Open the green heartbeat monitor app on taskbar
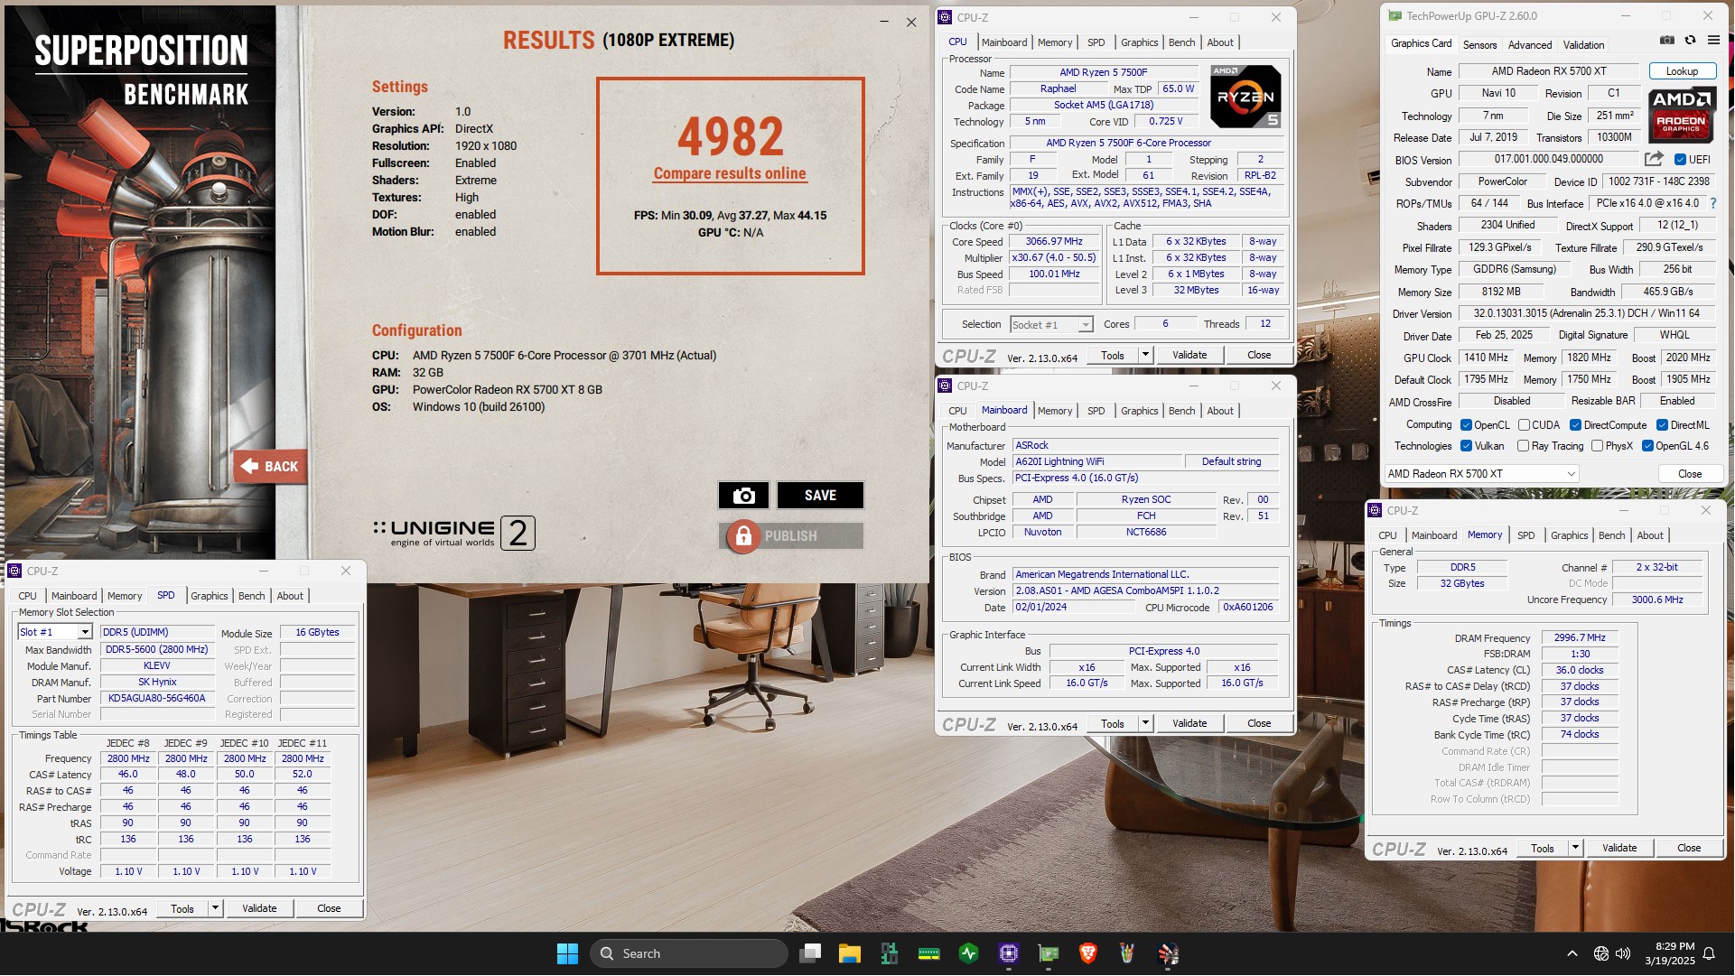 969,953
